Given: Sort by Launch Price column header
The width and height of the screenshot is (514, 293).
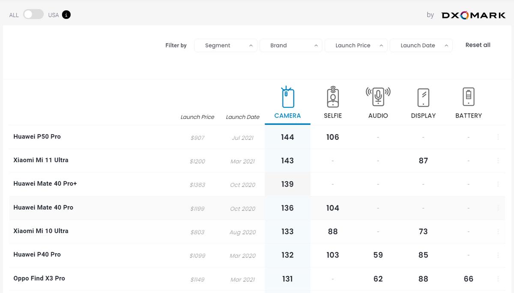Looking at the screenshot, I should pos(197,117).
